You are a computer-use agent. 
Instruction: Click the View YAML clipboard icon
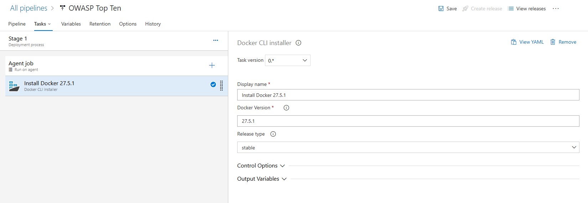pos(514,42)
